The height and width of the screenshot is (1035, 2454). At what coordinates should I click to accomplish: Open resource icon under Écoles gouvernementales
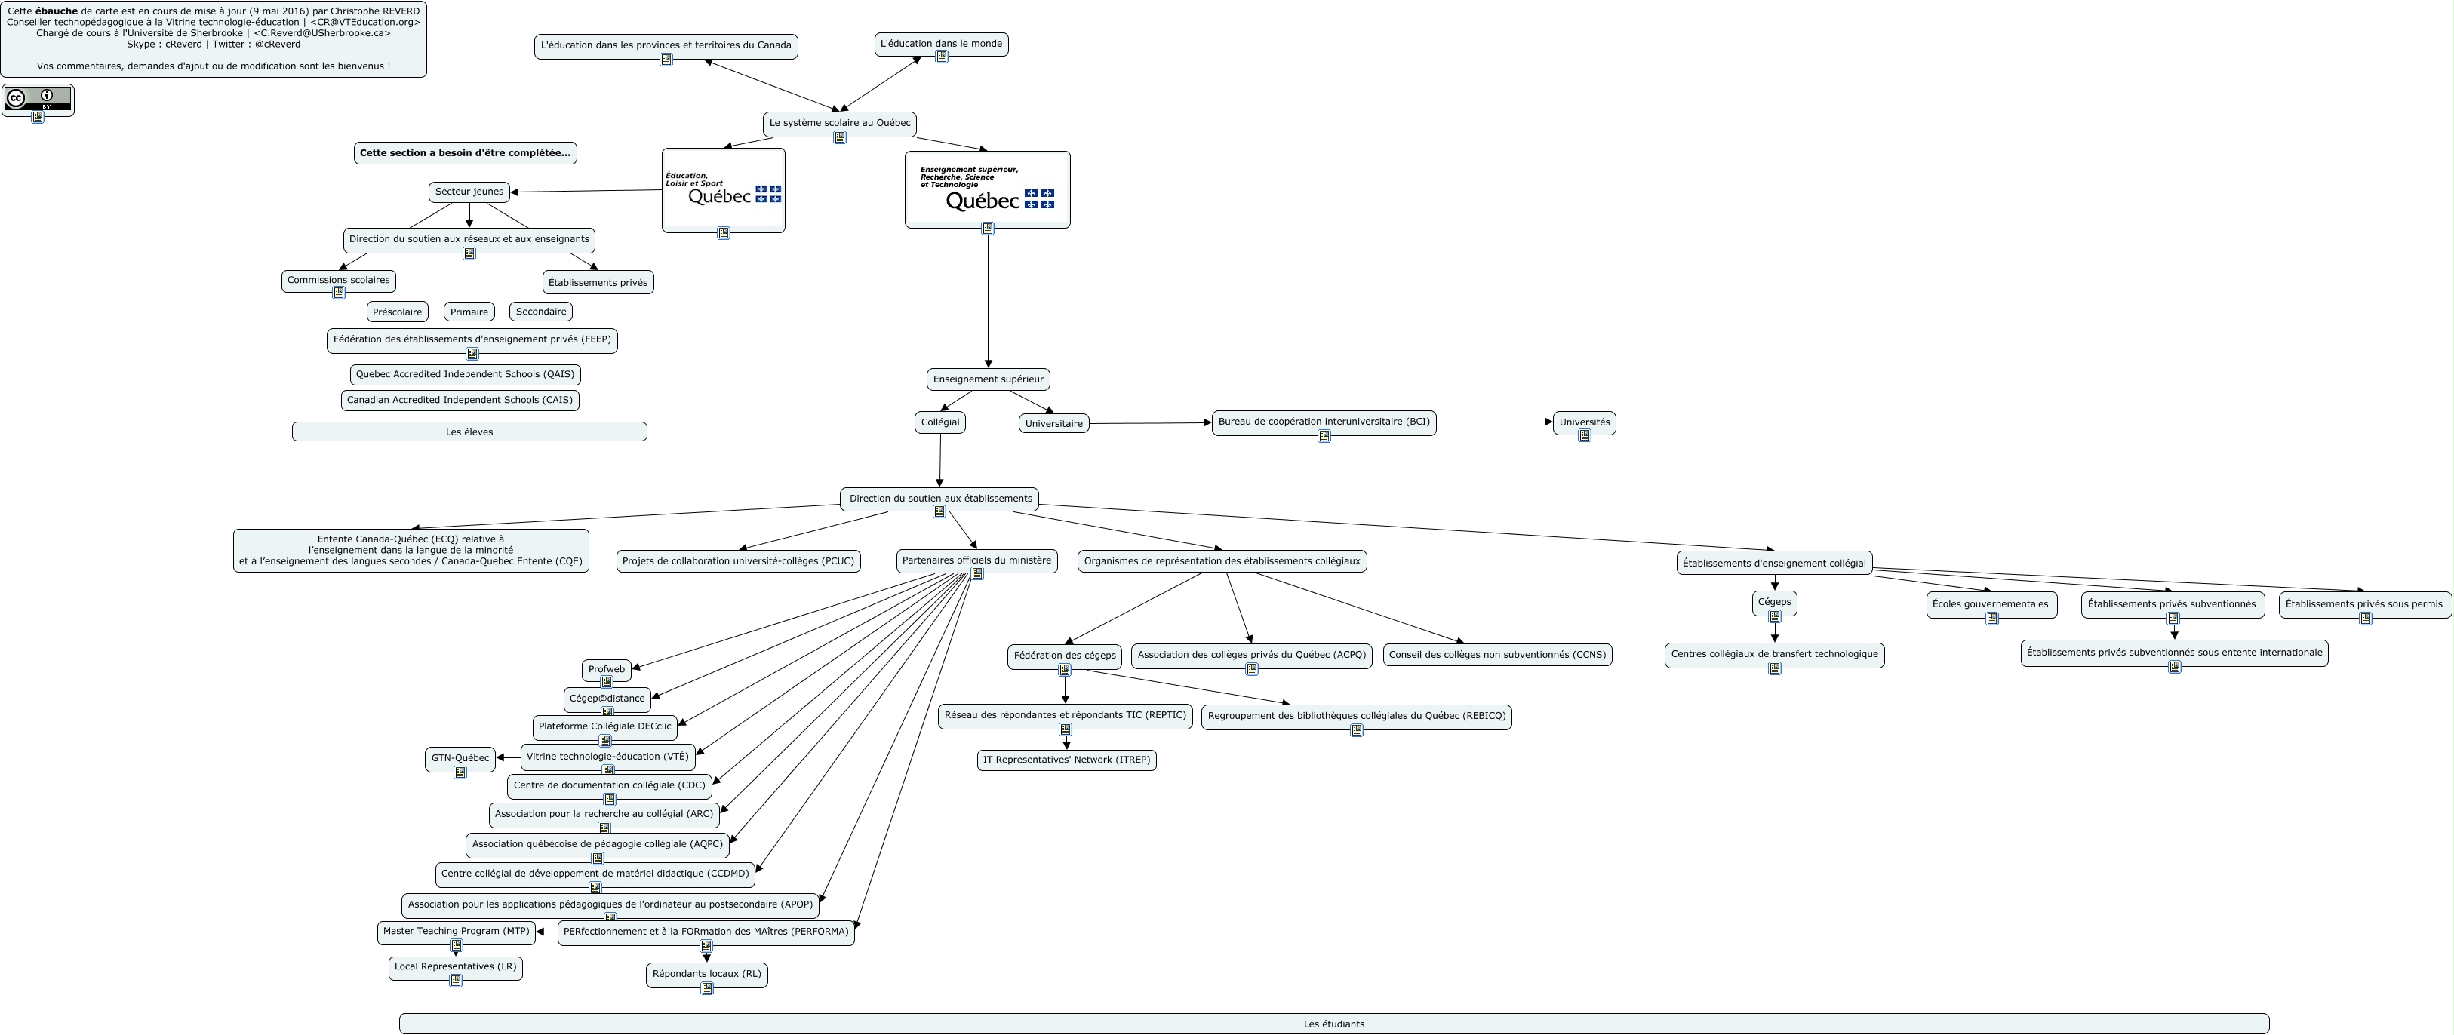click(1992, 619)
